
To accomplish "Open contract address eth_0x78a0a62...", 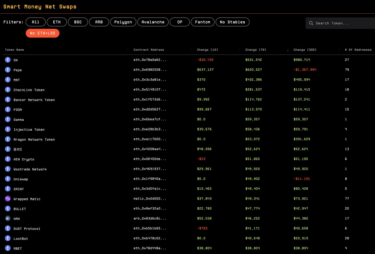I will (x=150, y=60).
